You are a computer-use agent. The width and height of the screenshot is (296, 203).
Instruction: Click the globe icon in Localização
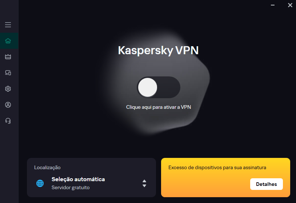coord(40,183)
